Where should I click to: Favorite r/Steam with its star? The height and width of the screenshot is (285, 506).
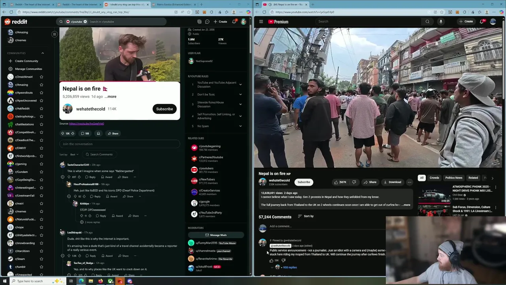click(42, 259)
